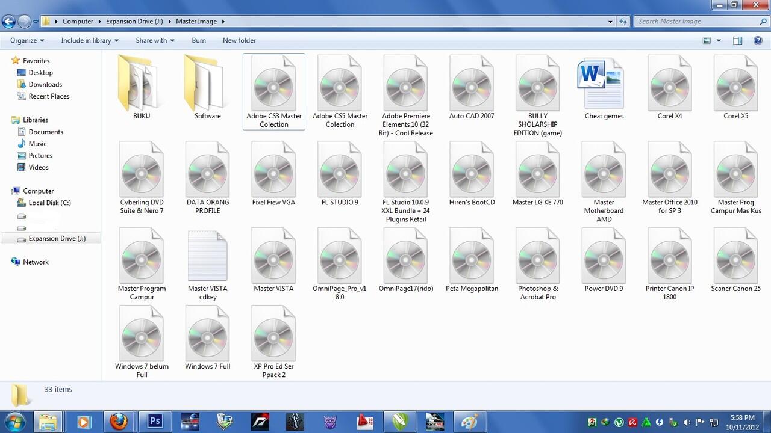Open the Windows Start menu
This screenshot has height=433, width=771.
[x=14, y=422]
